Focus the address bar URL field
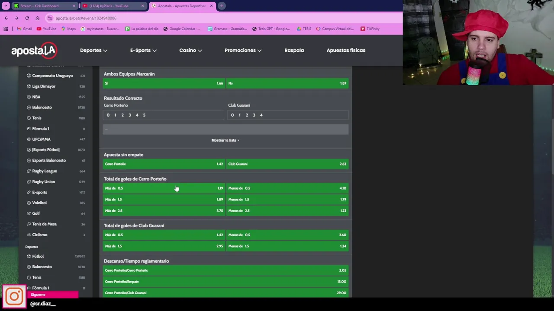The height and width of the screenshot is (311, 554). click(x=223, y=18)
